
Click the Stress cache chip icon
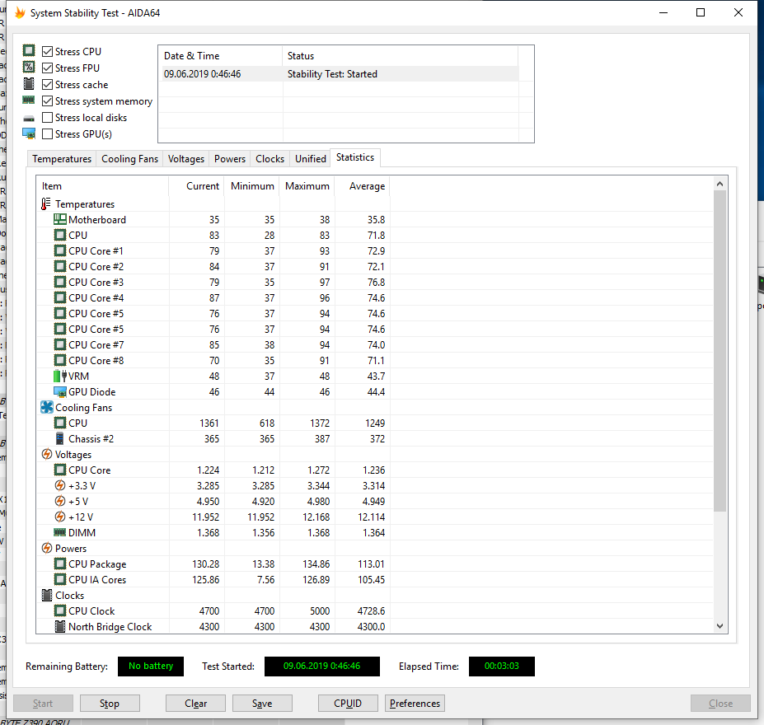pos(29,84)
